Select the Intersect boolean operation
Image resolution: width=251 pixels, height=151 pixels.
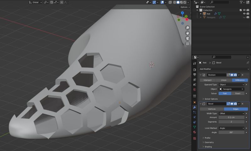coord(208,80)
